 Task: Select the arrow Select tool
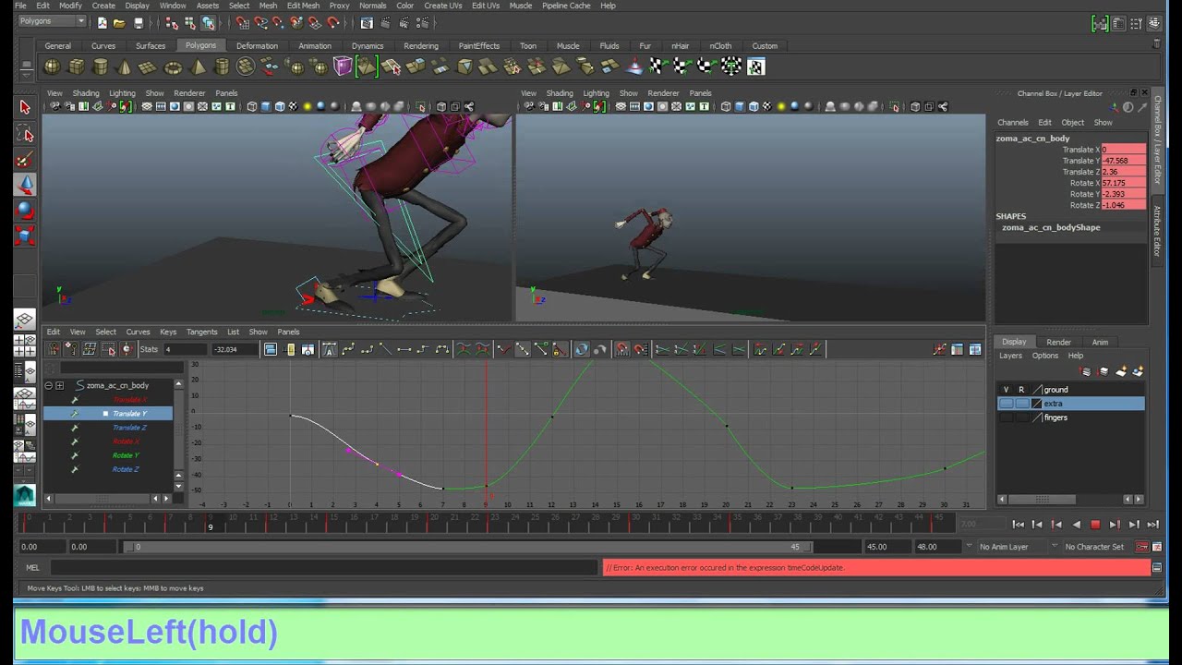click(25, 107)
